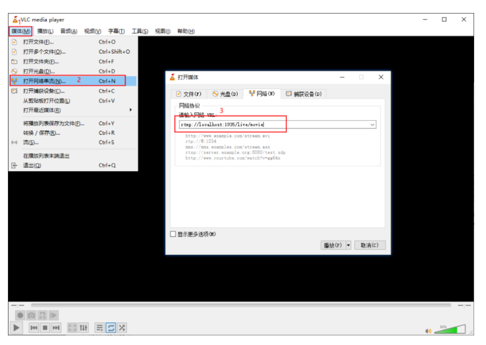Open the 媒体(M) menu

tap(20, 31)
